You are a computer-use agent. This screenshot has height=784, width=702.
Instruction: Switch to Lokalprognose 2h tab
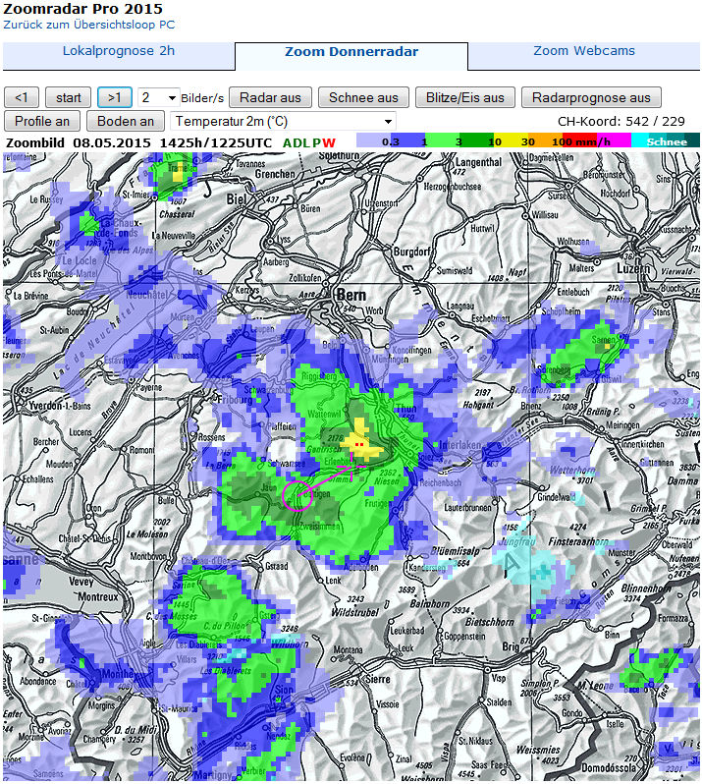pyautogui.click(x=119, y=51)
